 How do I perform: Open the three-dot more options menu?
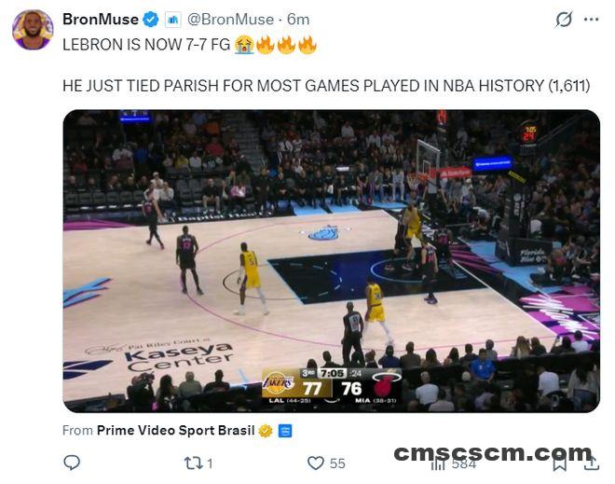(x=591, y=20)
